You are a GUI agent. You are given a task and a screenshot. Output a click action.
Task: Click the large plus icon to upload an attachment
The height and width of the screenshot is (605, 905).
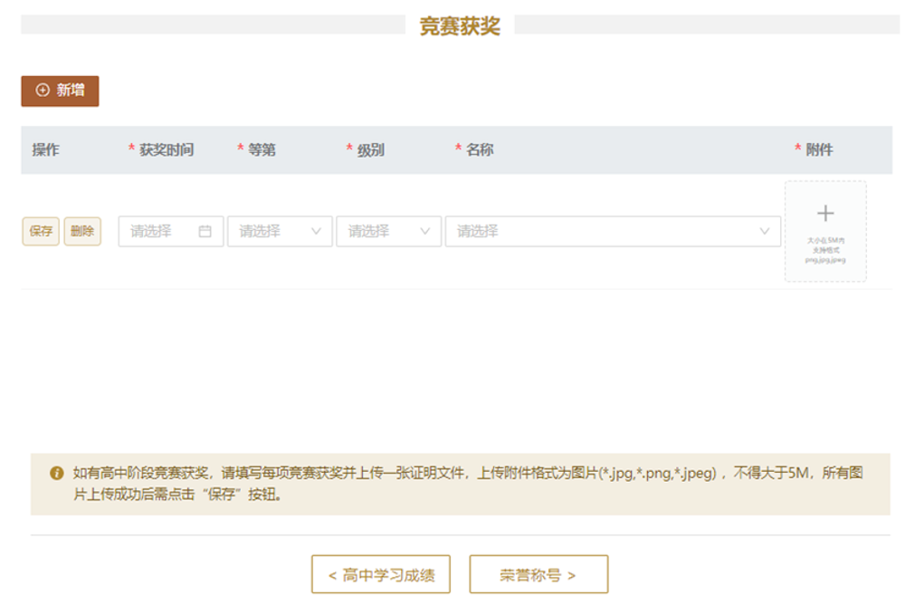(824, 214)
